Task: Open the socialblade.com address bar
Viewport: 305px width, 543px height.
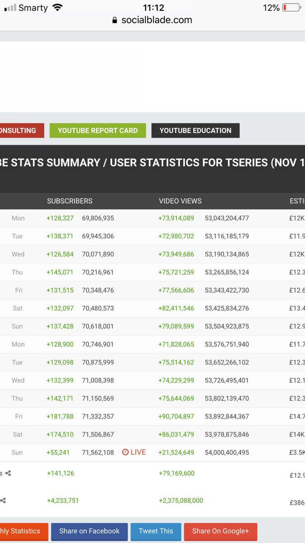Action: click(x=152, y=20)
